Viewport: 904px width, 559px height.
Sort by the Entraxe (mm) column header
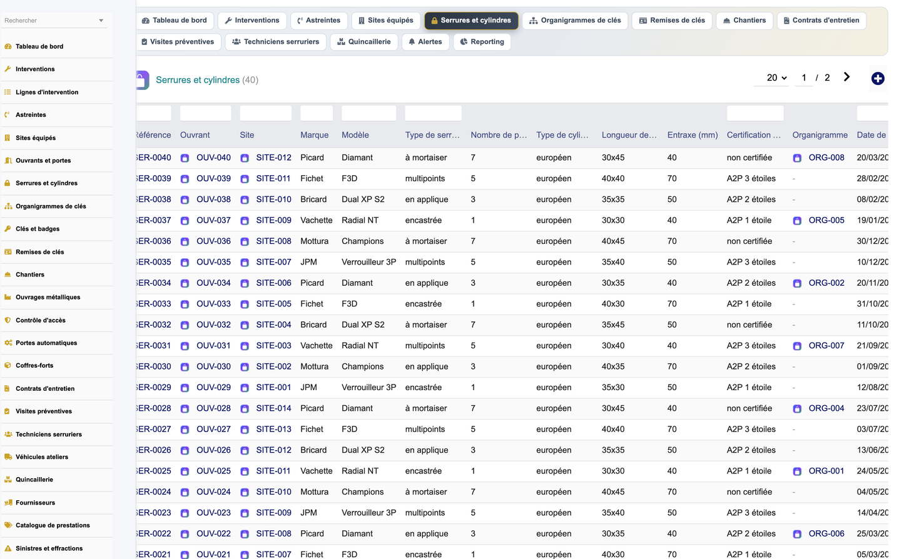pos(693,135)
